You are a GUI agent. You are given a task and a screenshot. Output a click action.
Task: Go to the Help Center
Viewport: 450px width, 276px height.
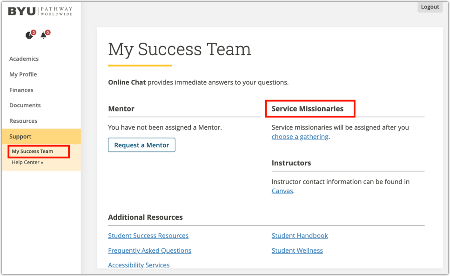tap(27, 162)
